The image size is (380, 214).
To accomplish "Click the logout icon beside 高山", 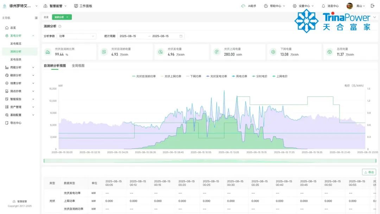I will click(373, 6).
